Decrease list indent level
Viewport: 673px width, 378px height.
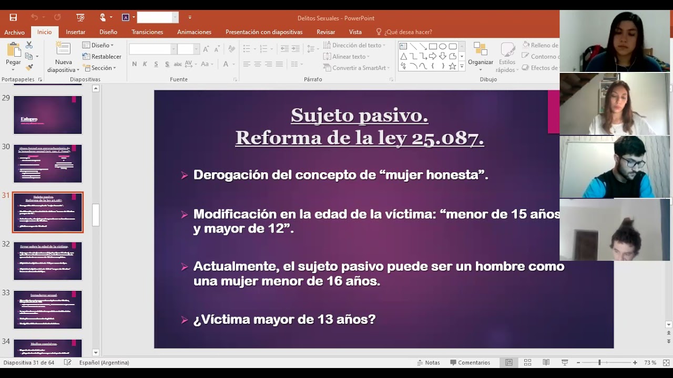click(x=284, y=49)
